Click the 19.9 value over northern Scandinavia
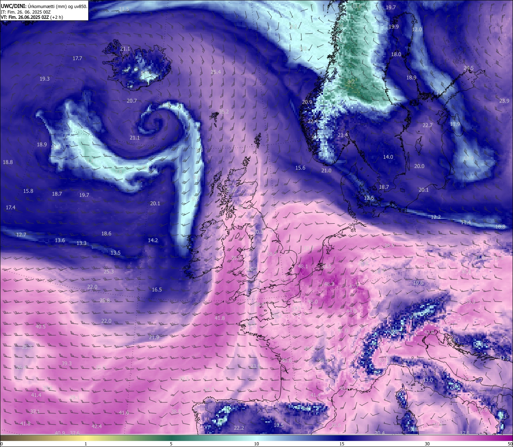Screen dimensions: 513x447 point(394,27)
